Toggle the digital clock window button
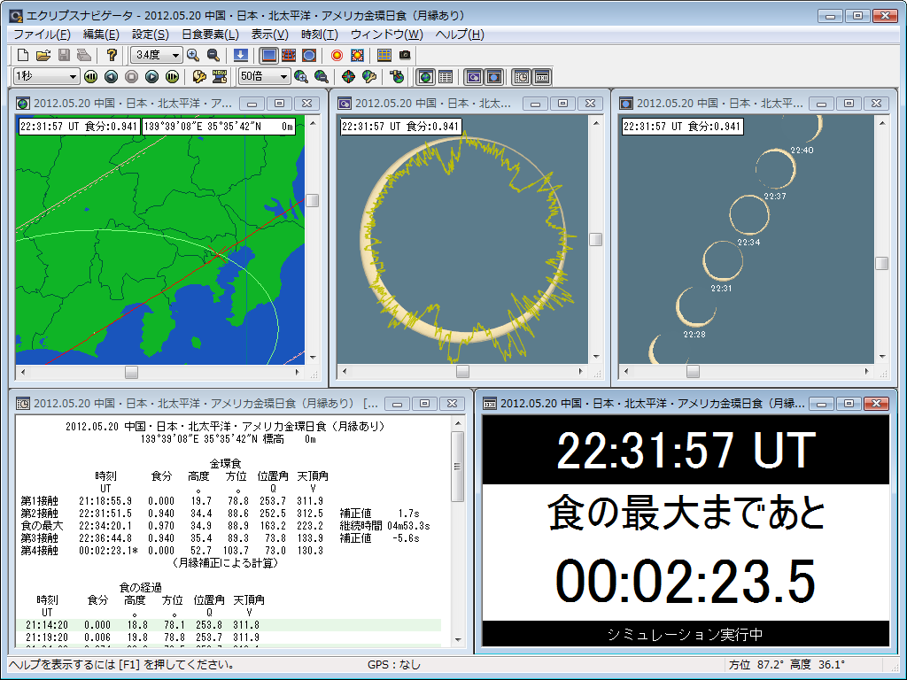907x680 pixels. (x=541, y=77)
